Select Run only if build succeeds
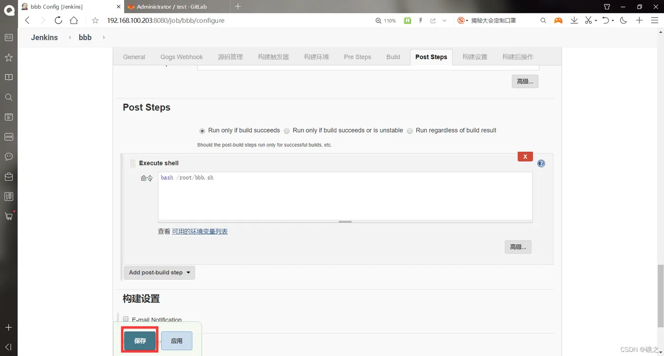 [203, 131]
